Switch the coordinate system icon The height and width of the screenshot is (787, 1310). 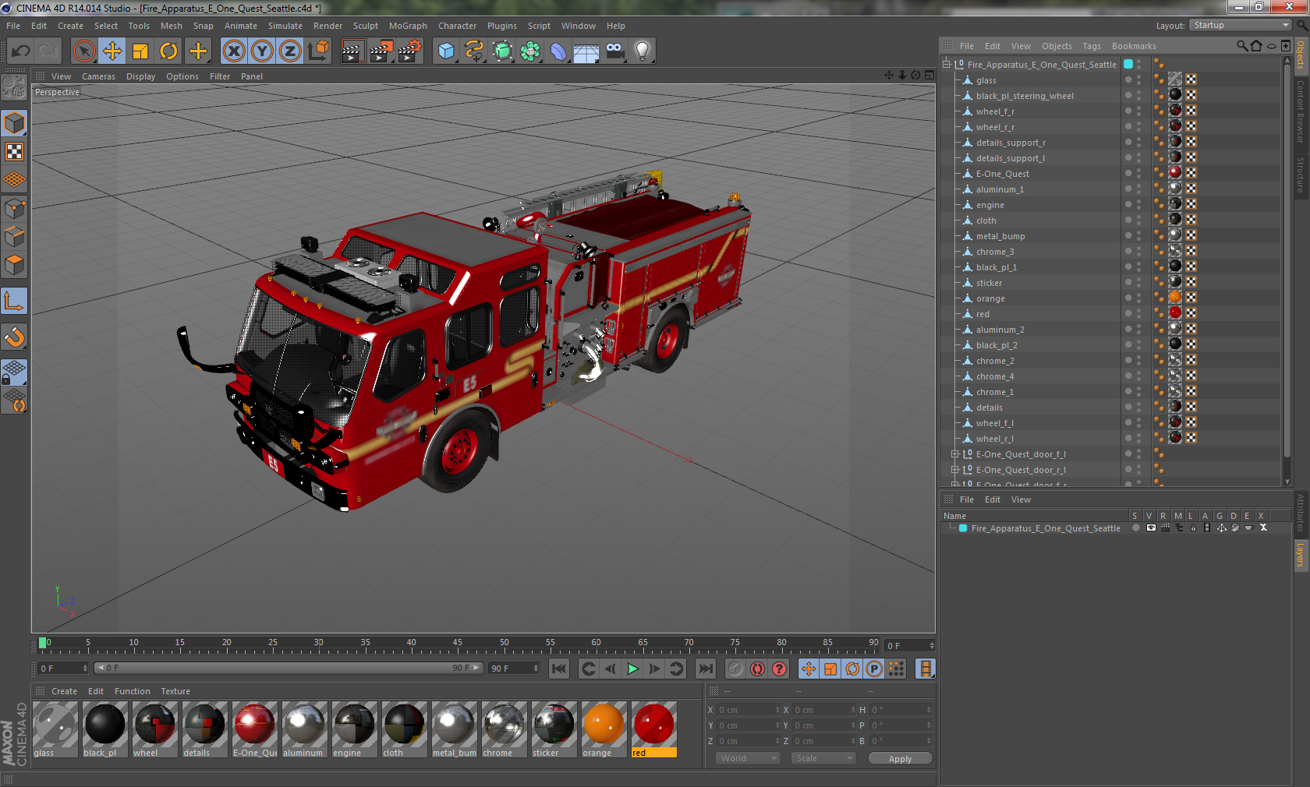tap(318, 51)
